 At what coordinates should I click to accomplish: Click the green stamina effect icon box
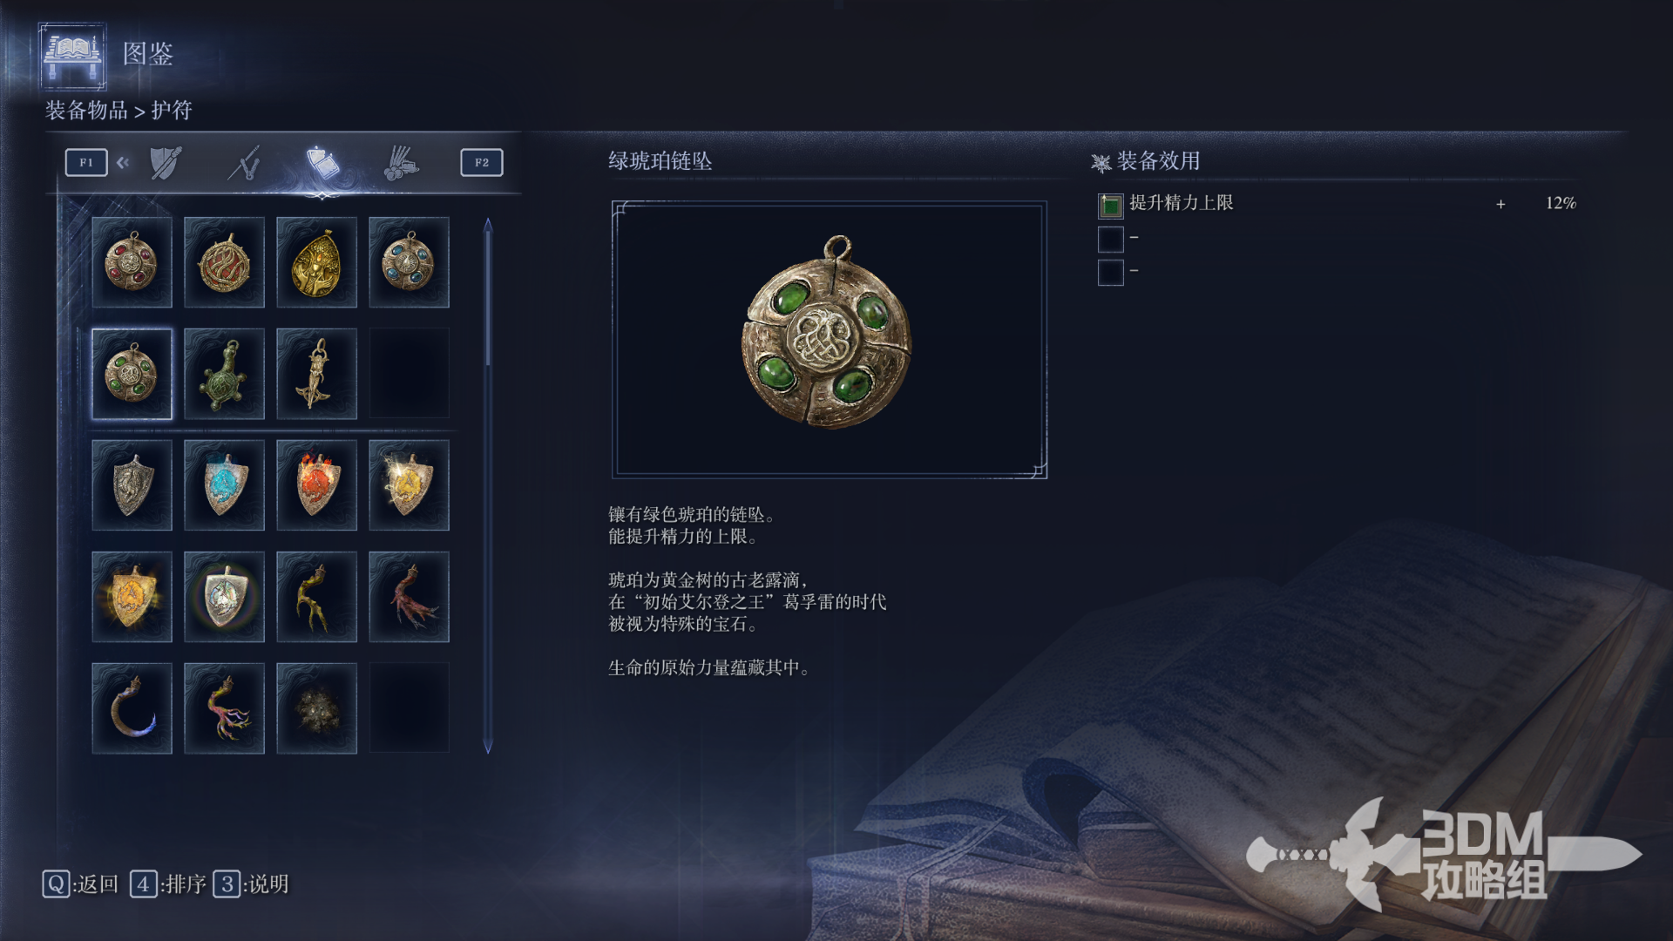click(x=1111, y=205)
